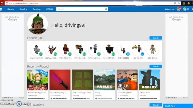Open the ROBUX menu item
Screen dimensions: 193x108
point(50,9)
